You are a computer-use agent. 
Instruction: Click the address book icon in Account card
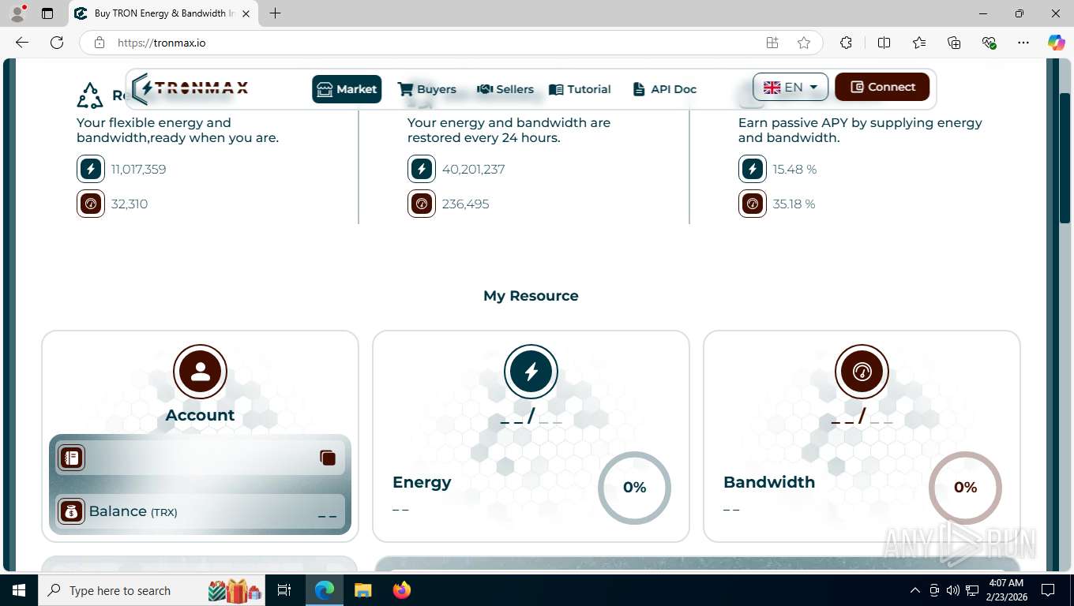pyautogui.click(x=72, y=458)
